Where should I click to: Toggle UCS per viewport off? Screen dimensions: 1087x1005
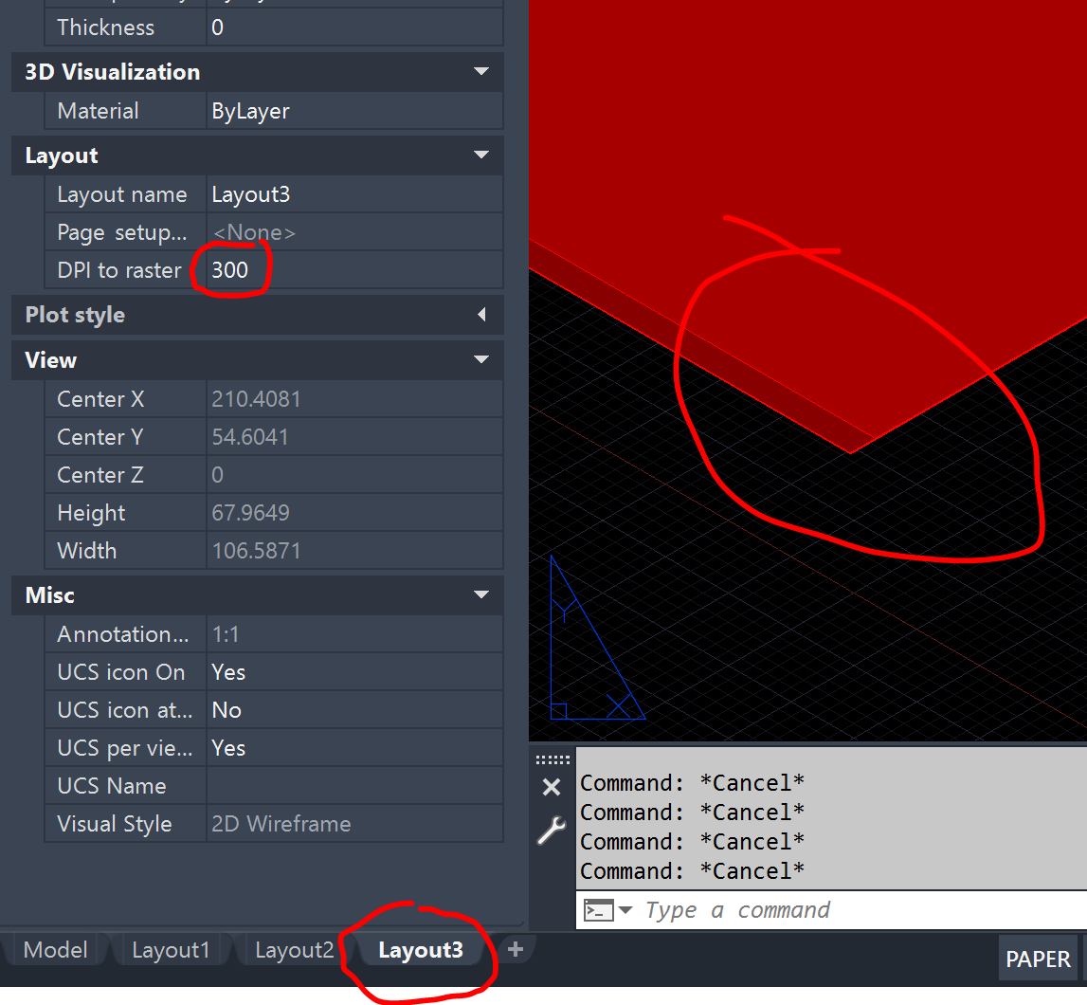pyautogui.click(x=228, y=747)
